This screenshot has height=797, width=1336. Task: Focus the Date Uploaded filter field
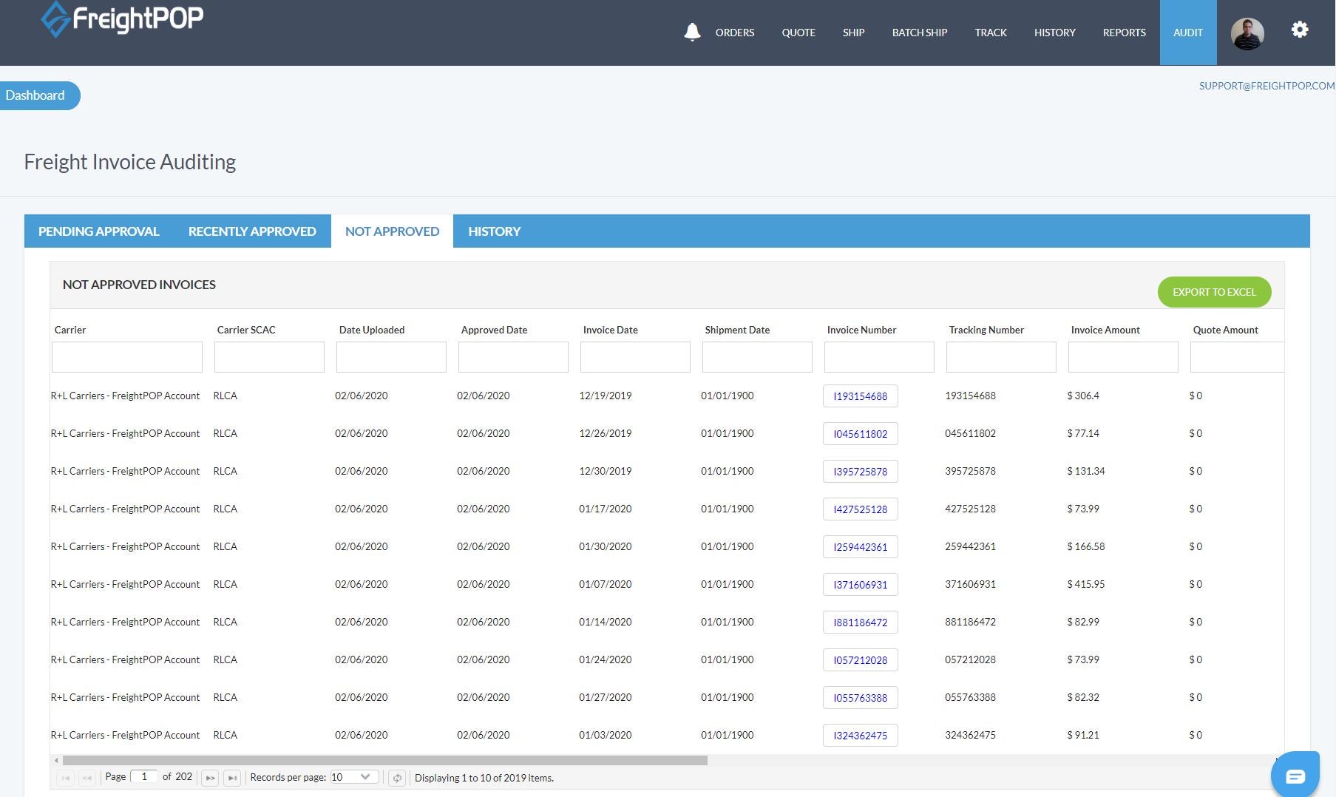click(391, 357)
